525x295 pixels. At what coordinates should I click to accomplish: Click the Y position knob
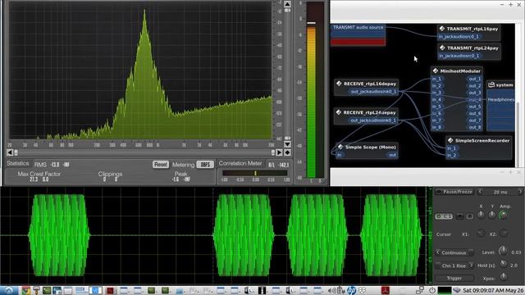pos(492,215)
